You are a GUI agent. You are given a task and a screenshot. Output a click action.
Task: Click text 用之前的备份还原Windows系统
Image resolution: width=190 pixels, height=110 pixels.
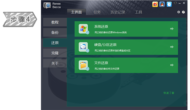point(111,32)
